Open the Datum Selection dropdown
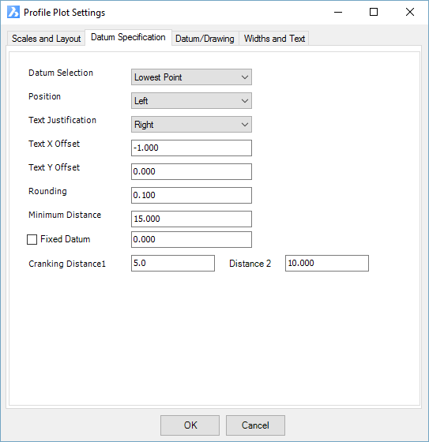 click(x=191, y=77)
